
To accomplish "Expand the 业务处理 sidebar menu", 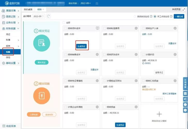I will coord(10,22).
